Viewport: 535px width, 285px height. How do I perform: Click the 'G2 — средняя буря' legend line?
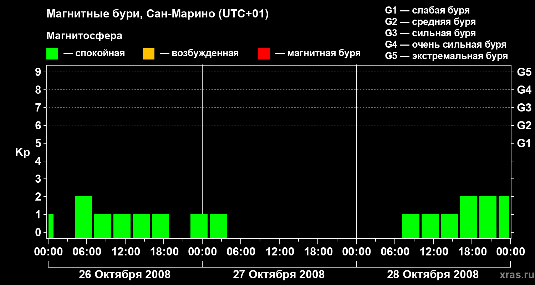(x=430, y=22)
